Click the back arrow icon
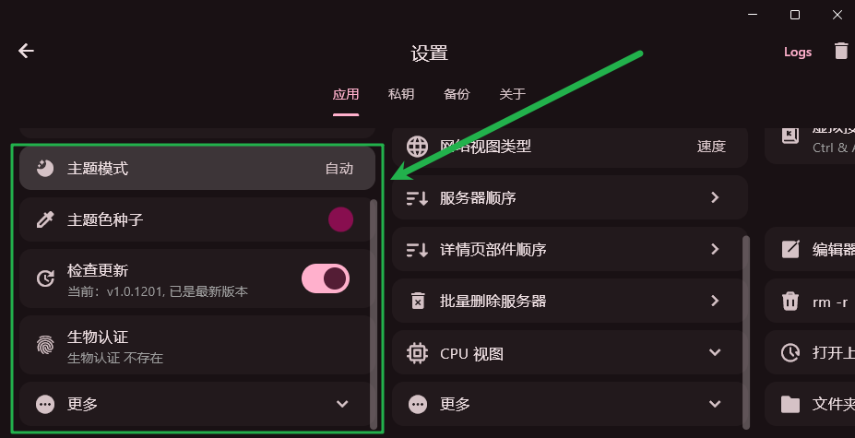 (x=26, y=52)
